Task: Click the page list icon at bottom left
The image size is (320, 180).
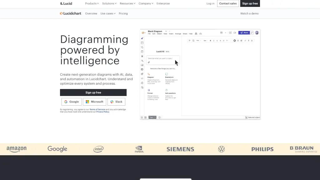Action: point(142,117)
